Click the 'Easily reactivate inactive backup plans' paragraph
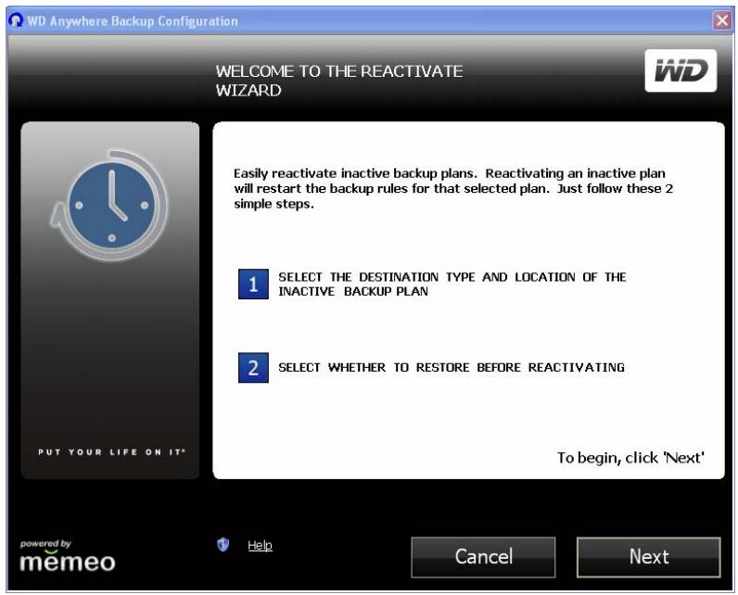The width and height of the screenshot is (738, 595). click(453, 189)
